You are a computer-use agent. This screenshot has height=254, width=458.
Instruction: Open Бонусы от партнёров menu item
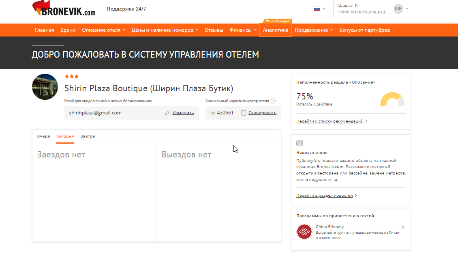click(x=364, y=30)
